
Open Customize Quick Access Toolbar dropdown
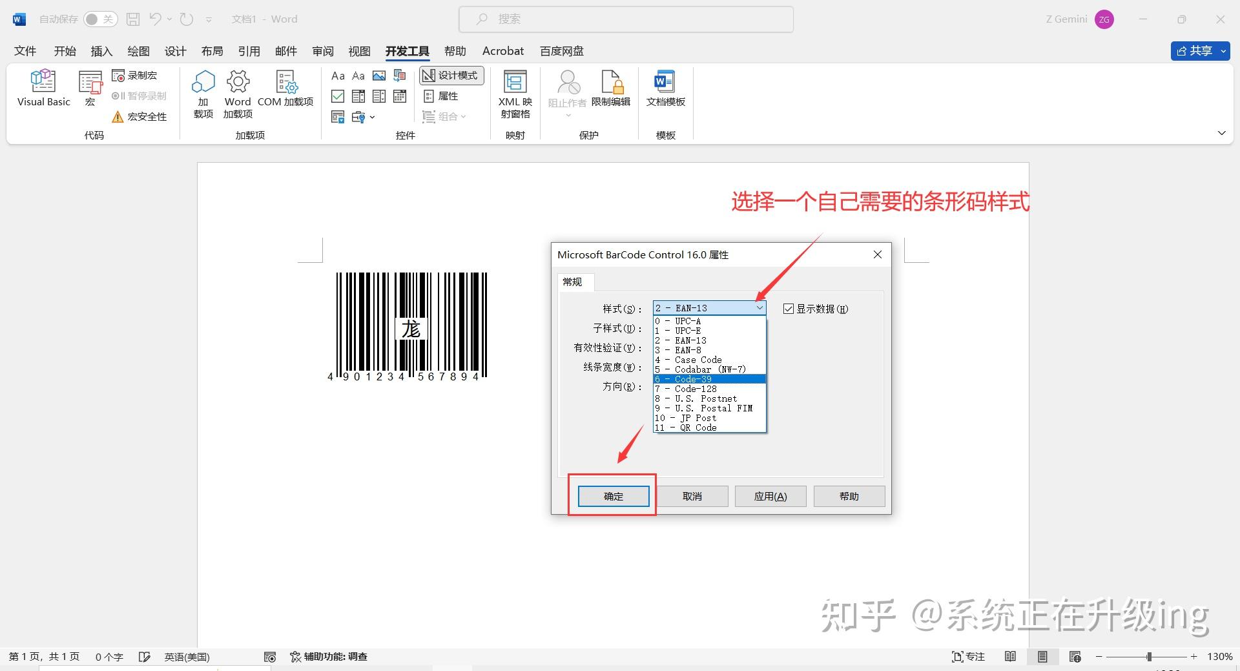(x=209, y=20)
